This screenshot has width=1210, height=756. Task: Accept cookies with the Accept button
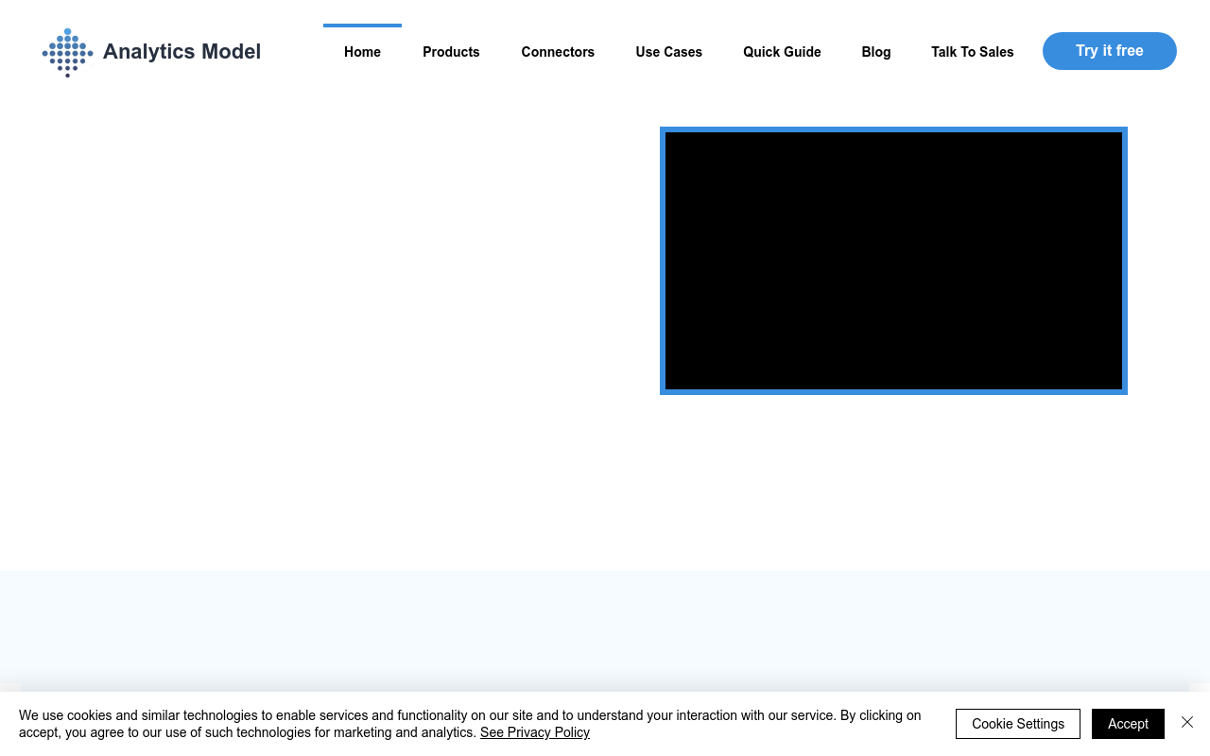[x=1128, y=724]
